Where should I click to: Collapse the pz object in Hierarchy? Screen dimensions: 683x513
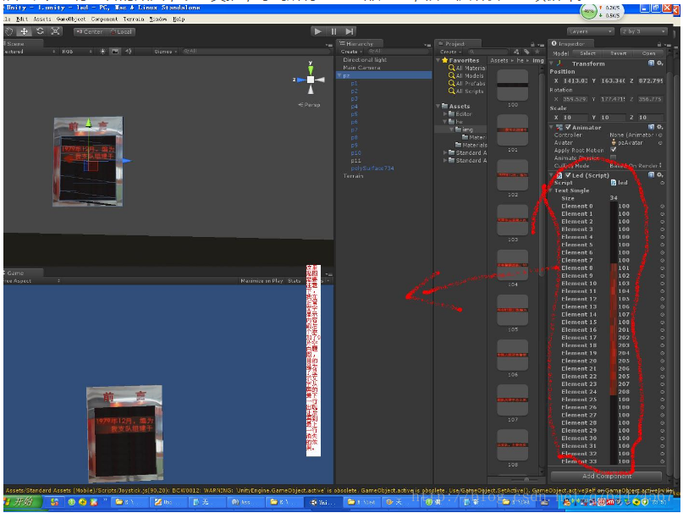(339, 75)
